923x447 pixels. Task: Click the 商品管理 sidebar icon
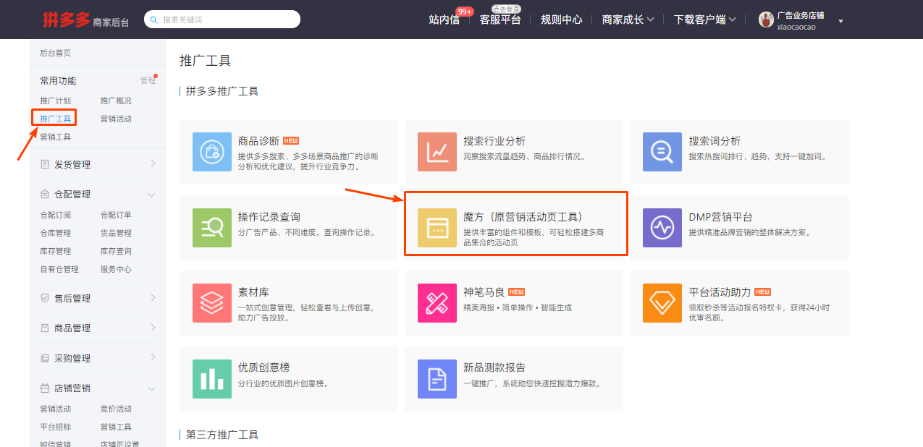click(x=45, y=328)
